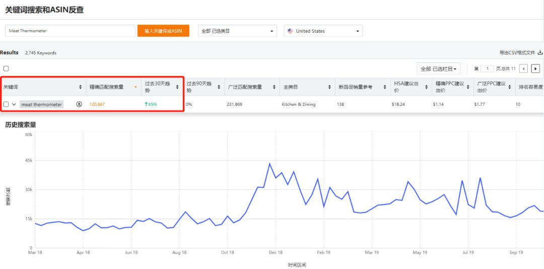Check the meat thermometer row checkbox
Viewport: 544px width, 269px height.
pyautogui.click(x=6, y=104)
